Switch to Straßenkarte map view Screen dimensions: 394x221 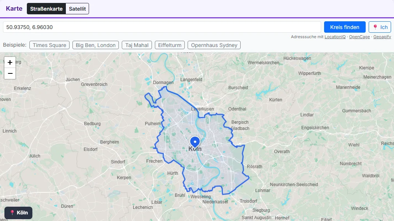[x=46, y=9]
